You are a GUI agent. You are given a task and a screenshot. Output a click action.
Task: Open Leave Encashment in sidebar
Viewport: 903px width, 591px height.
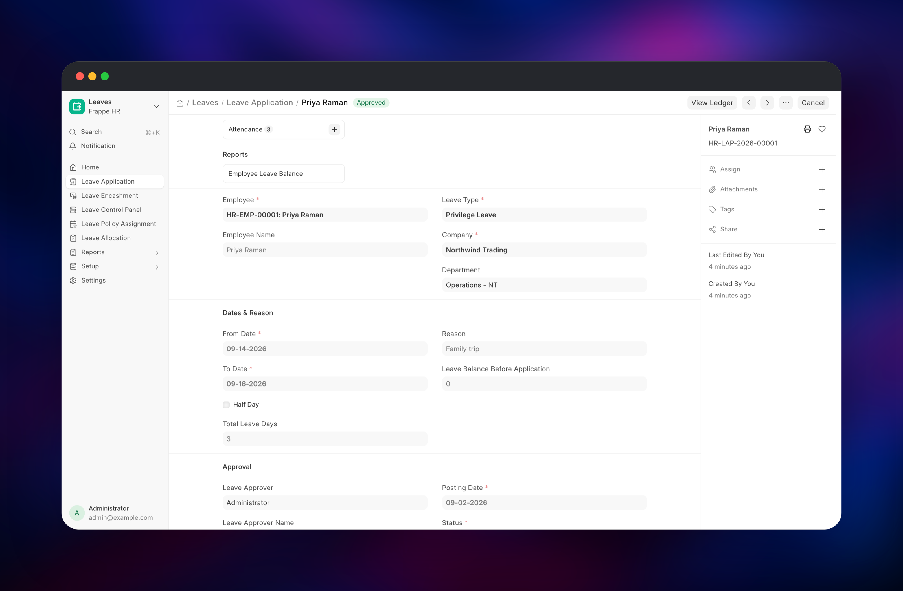115,196
